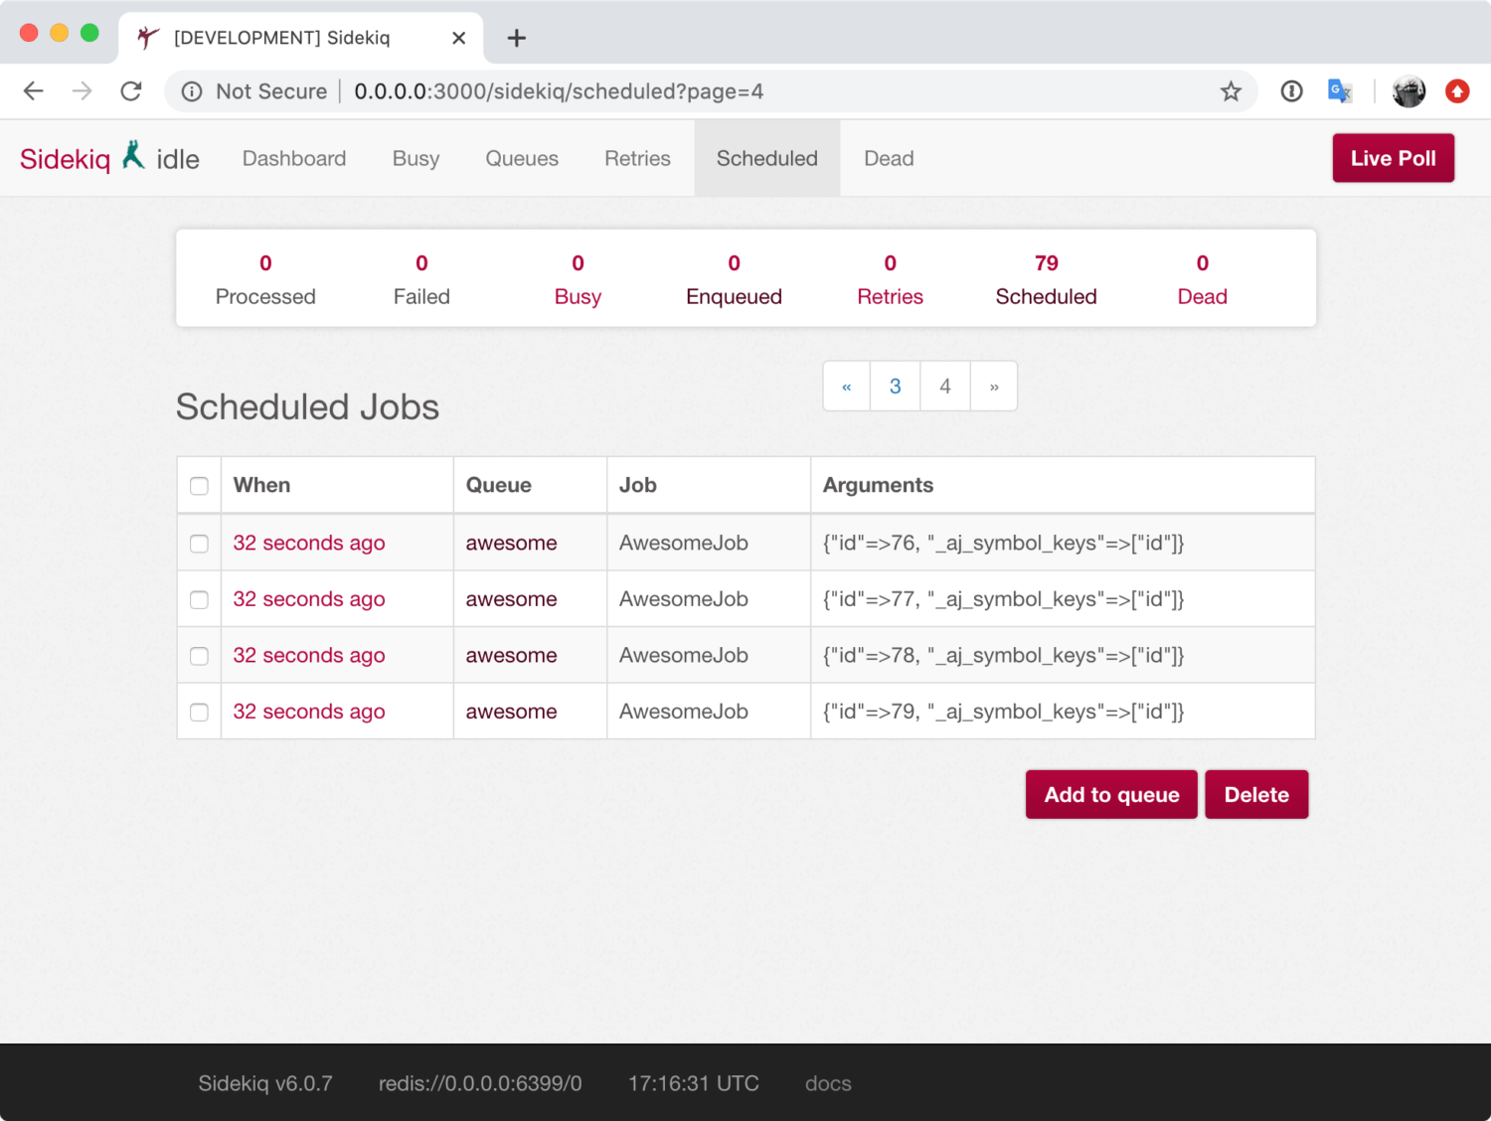
Task: Jump to page 3 in pagination
Action: pyautogui.click(x=896, y=387)
